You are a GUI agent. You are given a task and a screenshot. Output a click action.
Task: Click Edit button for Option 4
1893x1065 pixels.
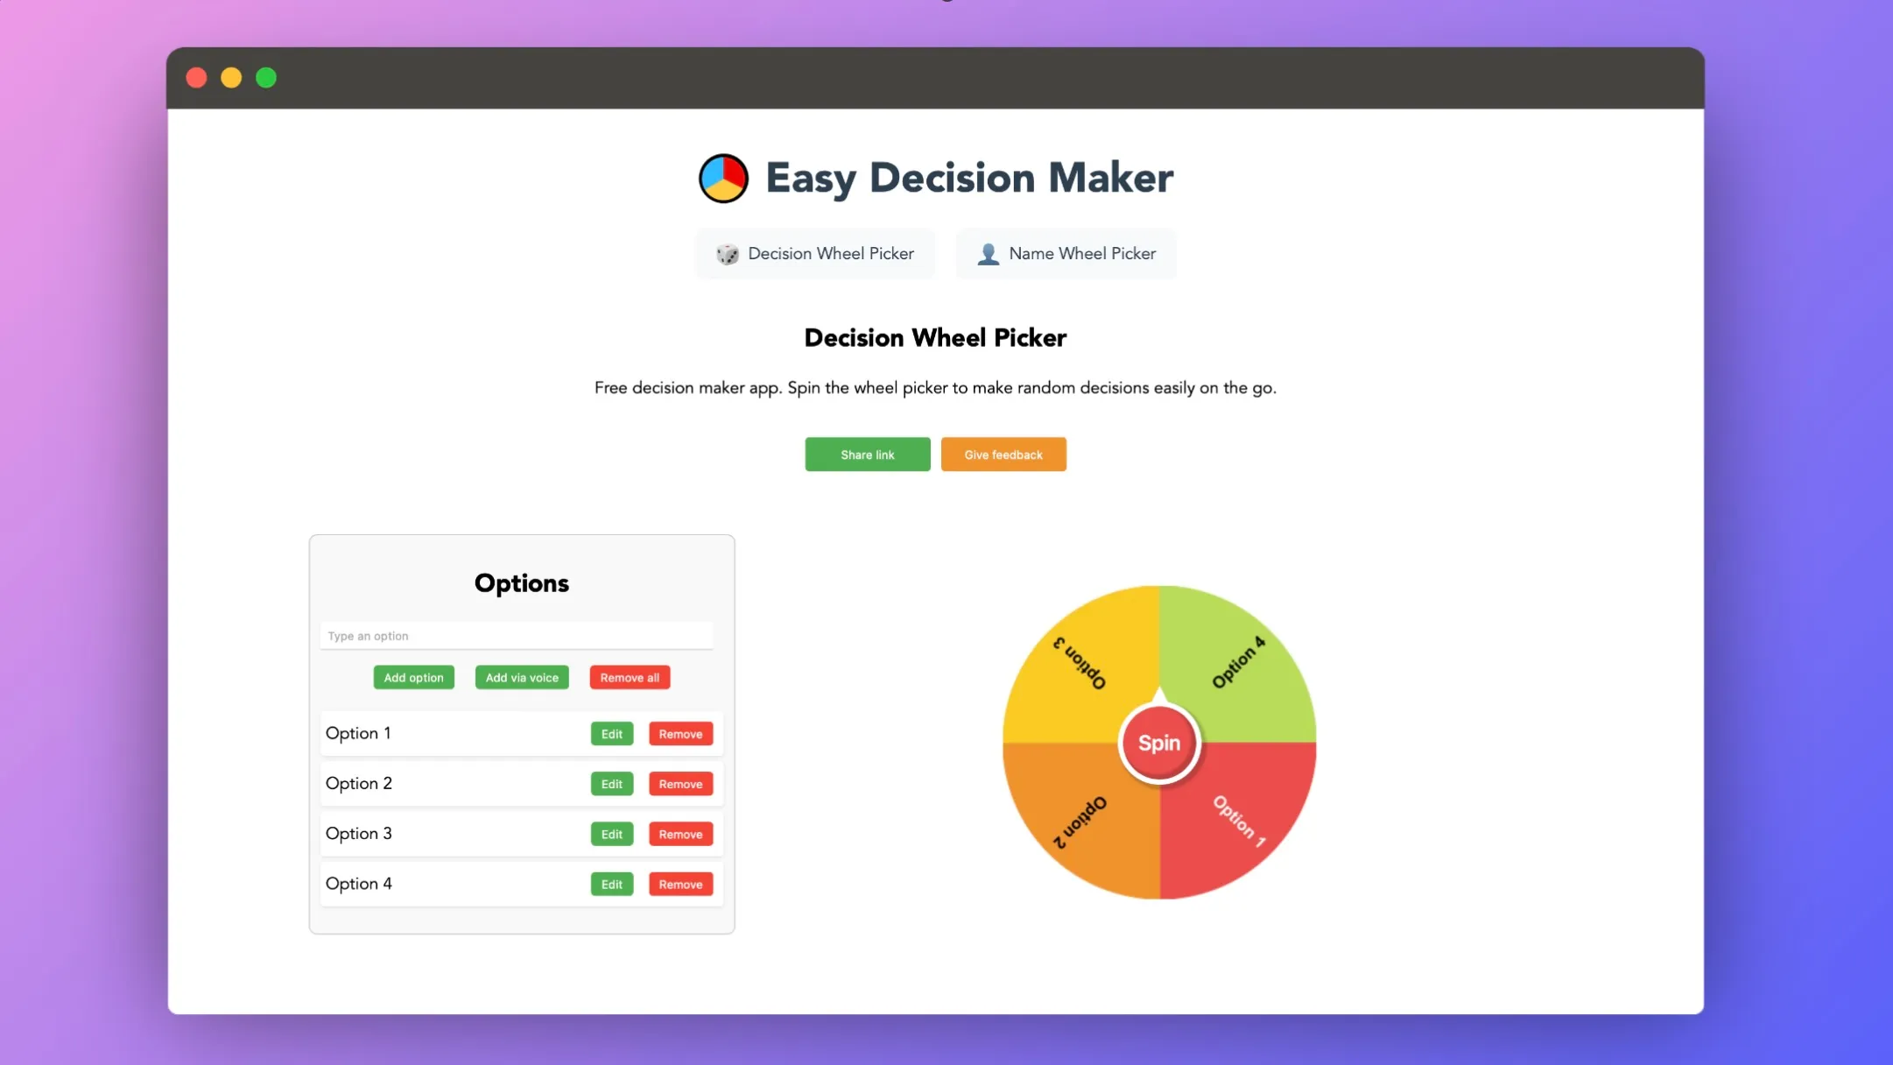pos(611,885)
